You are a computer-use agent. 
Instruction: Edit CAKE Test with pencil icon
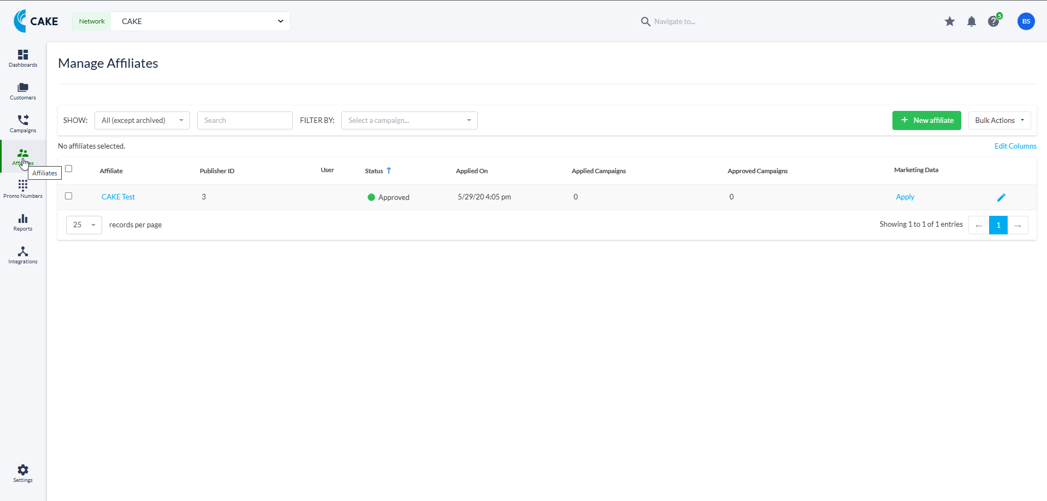[1001, 197]
